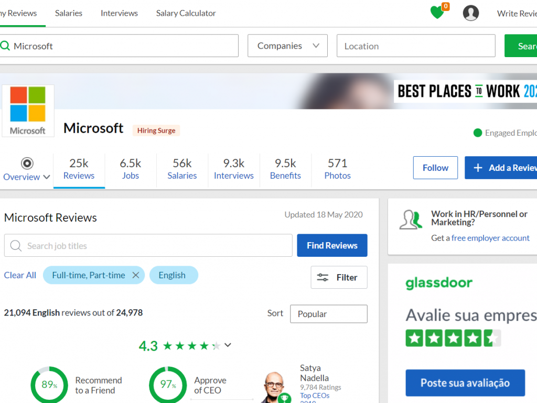Click the sliders icon on the Filter button
The width and height of the screenshot is (537, 403).
point(323,277)
